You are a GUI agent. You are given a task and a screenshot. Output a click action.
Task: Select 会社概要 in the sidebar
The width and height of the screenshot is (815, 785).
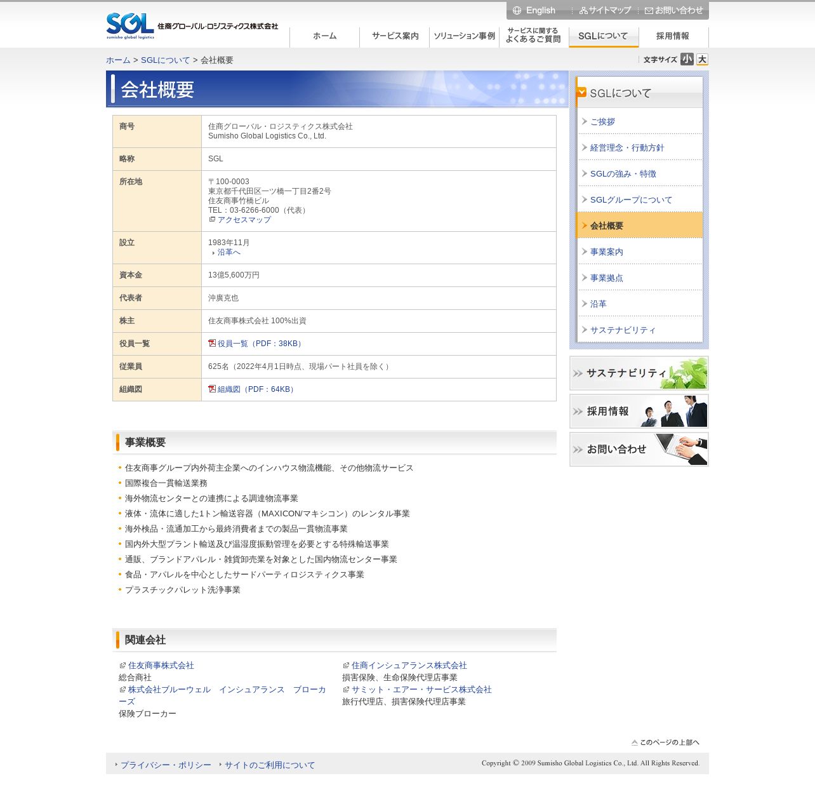click(639, 225)
